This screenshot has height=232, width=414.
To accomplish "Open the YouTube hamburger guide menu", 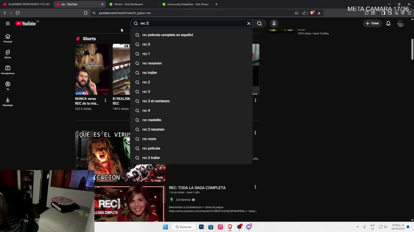I will click(x=7, y=23).
